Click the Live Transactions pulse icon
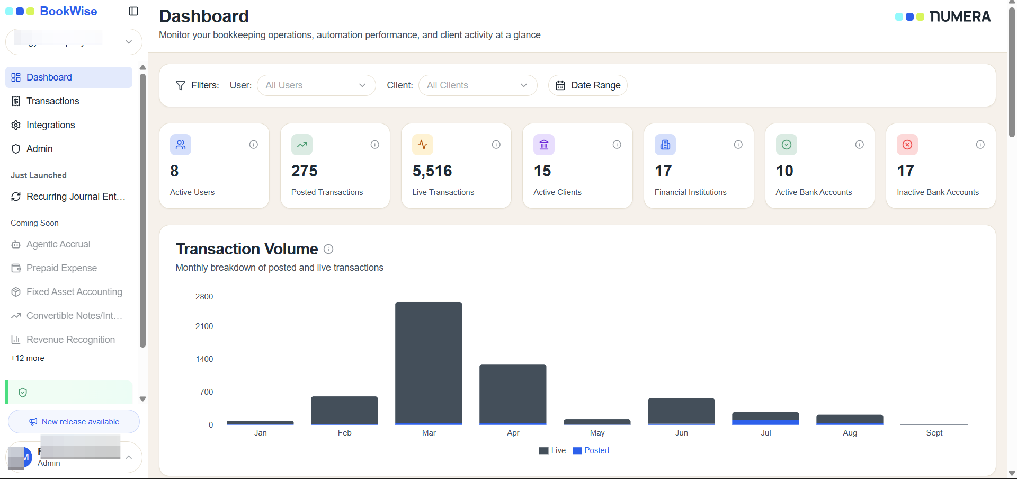This screenshot has height=479, width=1017. tap(423, 145)
